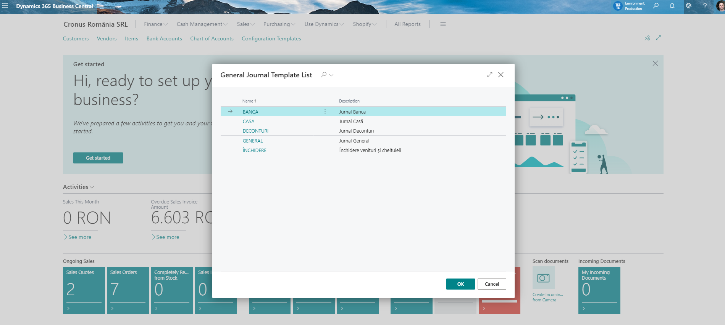725x325 pixels.
Task: Go to Vendors list
Action: click(x=107, y=38)
